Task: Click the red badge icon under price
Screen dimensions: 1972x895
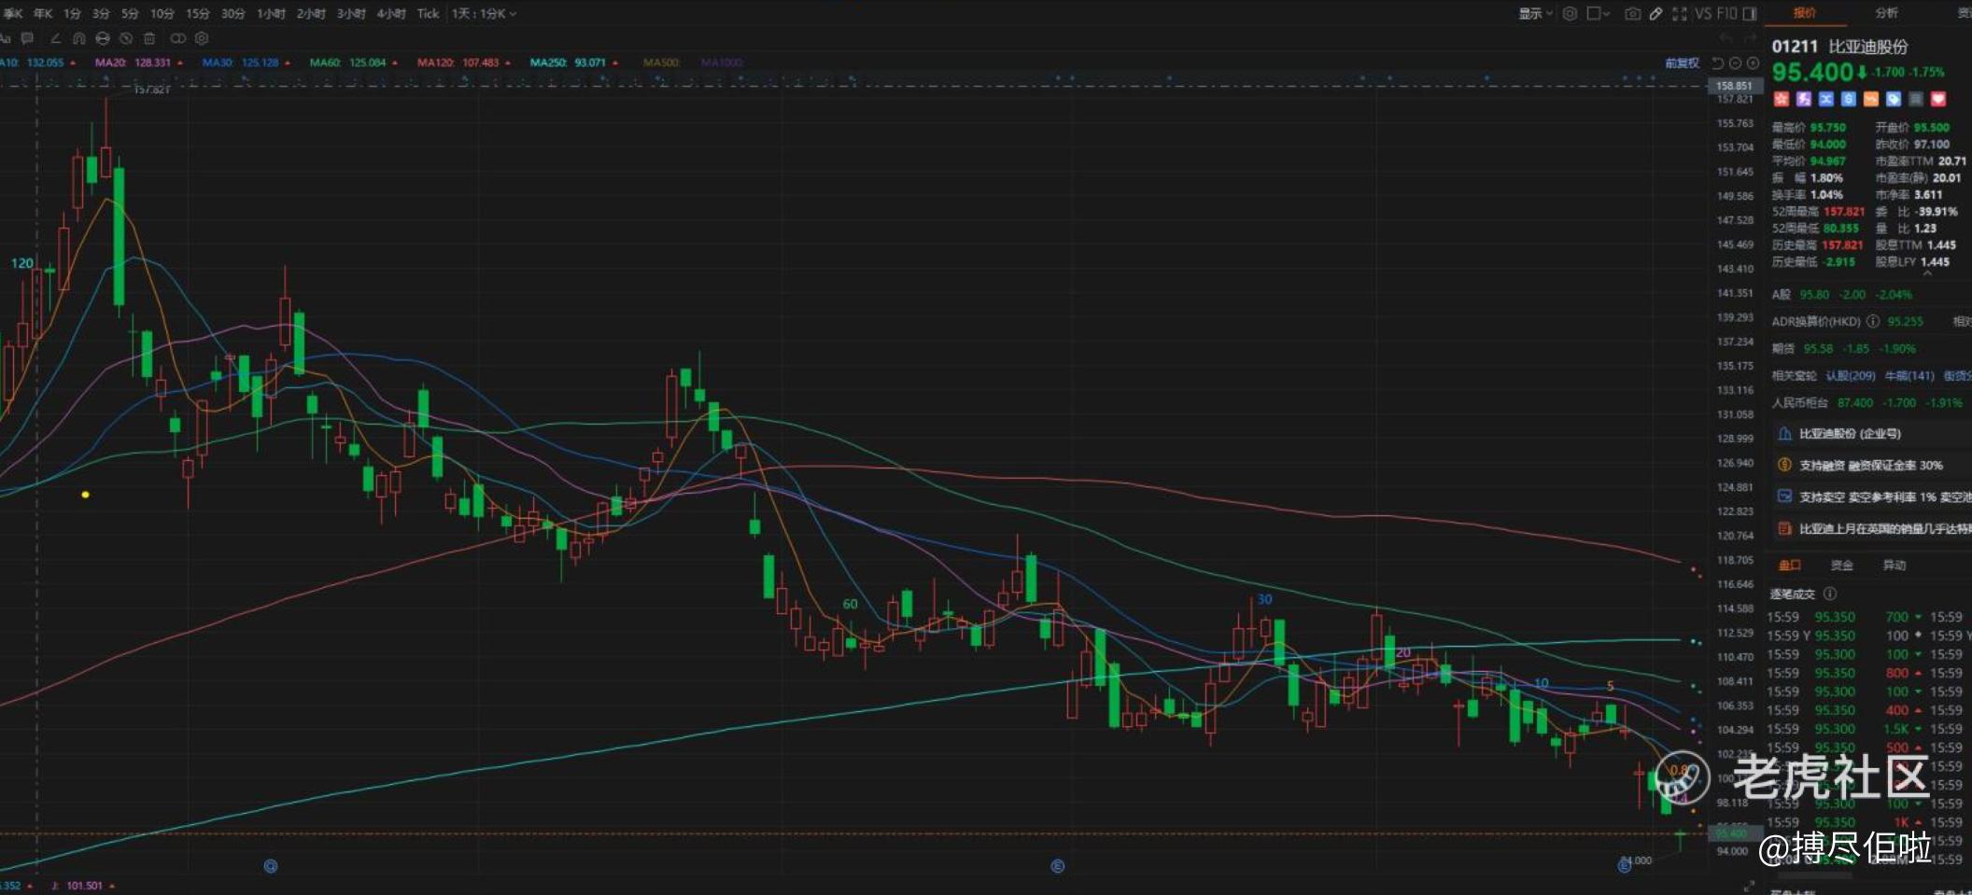Action: pos(1782,99)
